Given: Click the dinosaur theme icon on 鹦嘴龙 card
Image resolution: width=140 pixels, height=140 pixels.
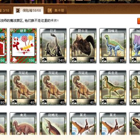Looking at the screenshot, I should (104, 60).
